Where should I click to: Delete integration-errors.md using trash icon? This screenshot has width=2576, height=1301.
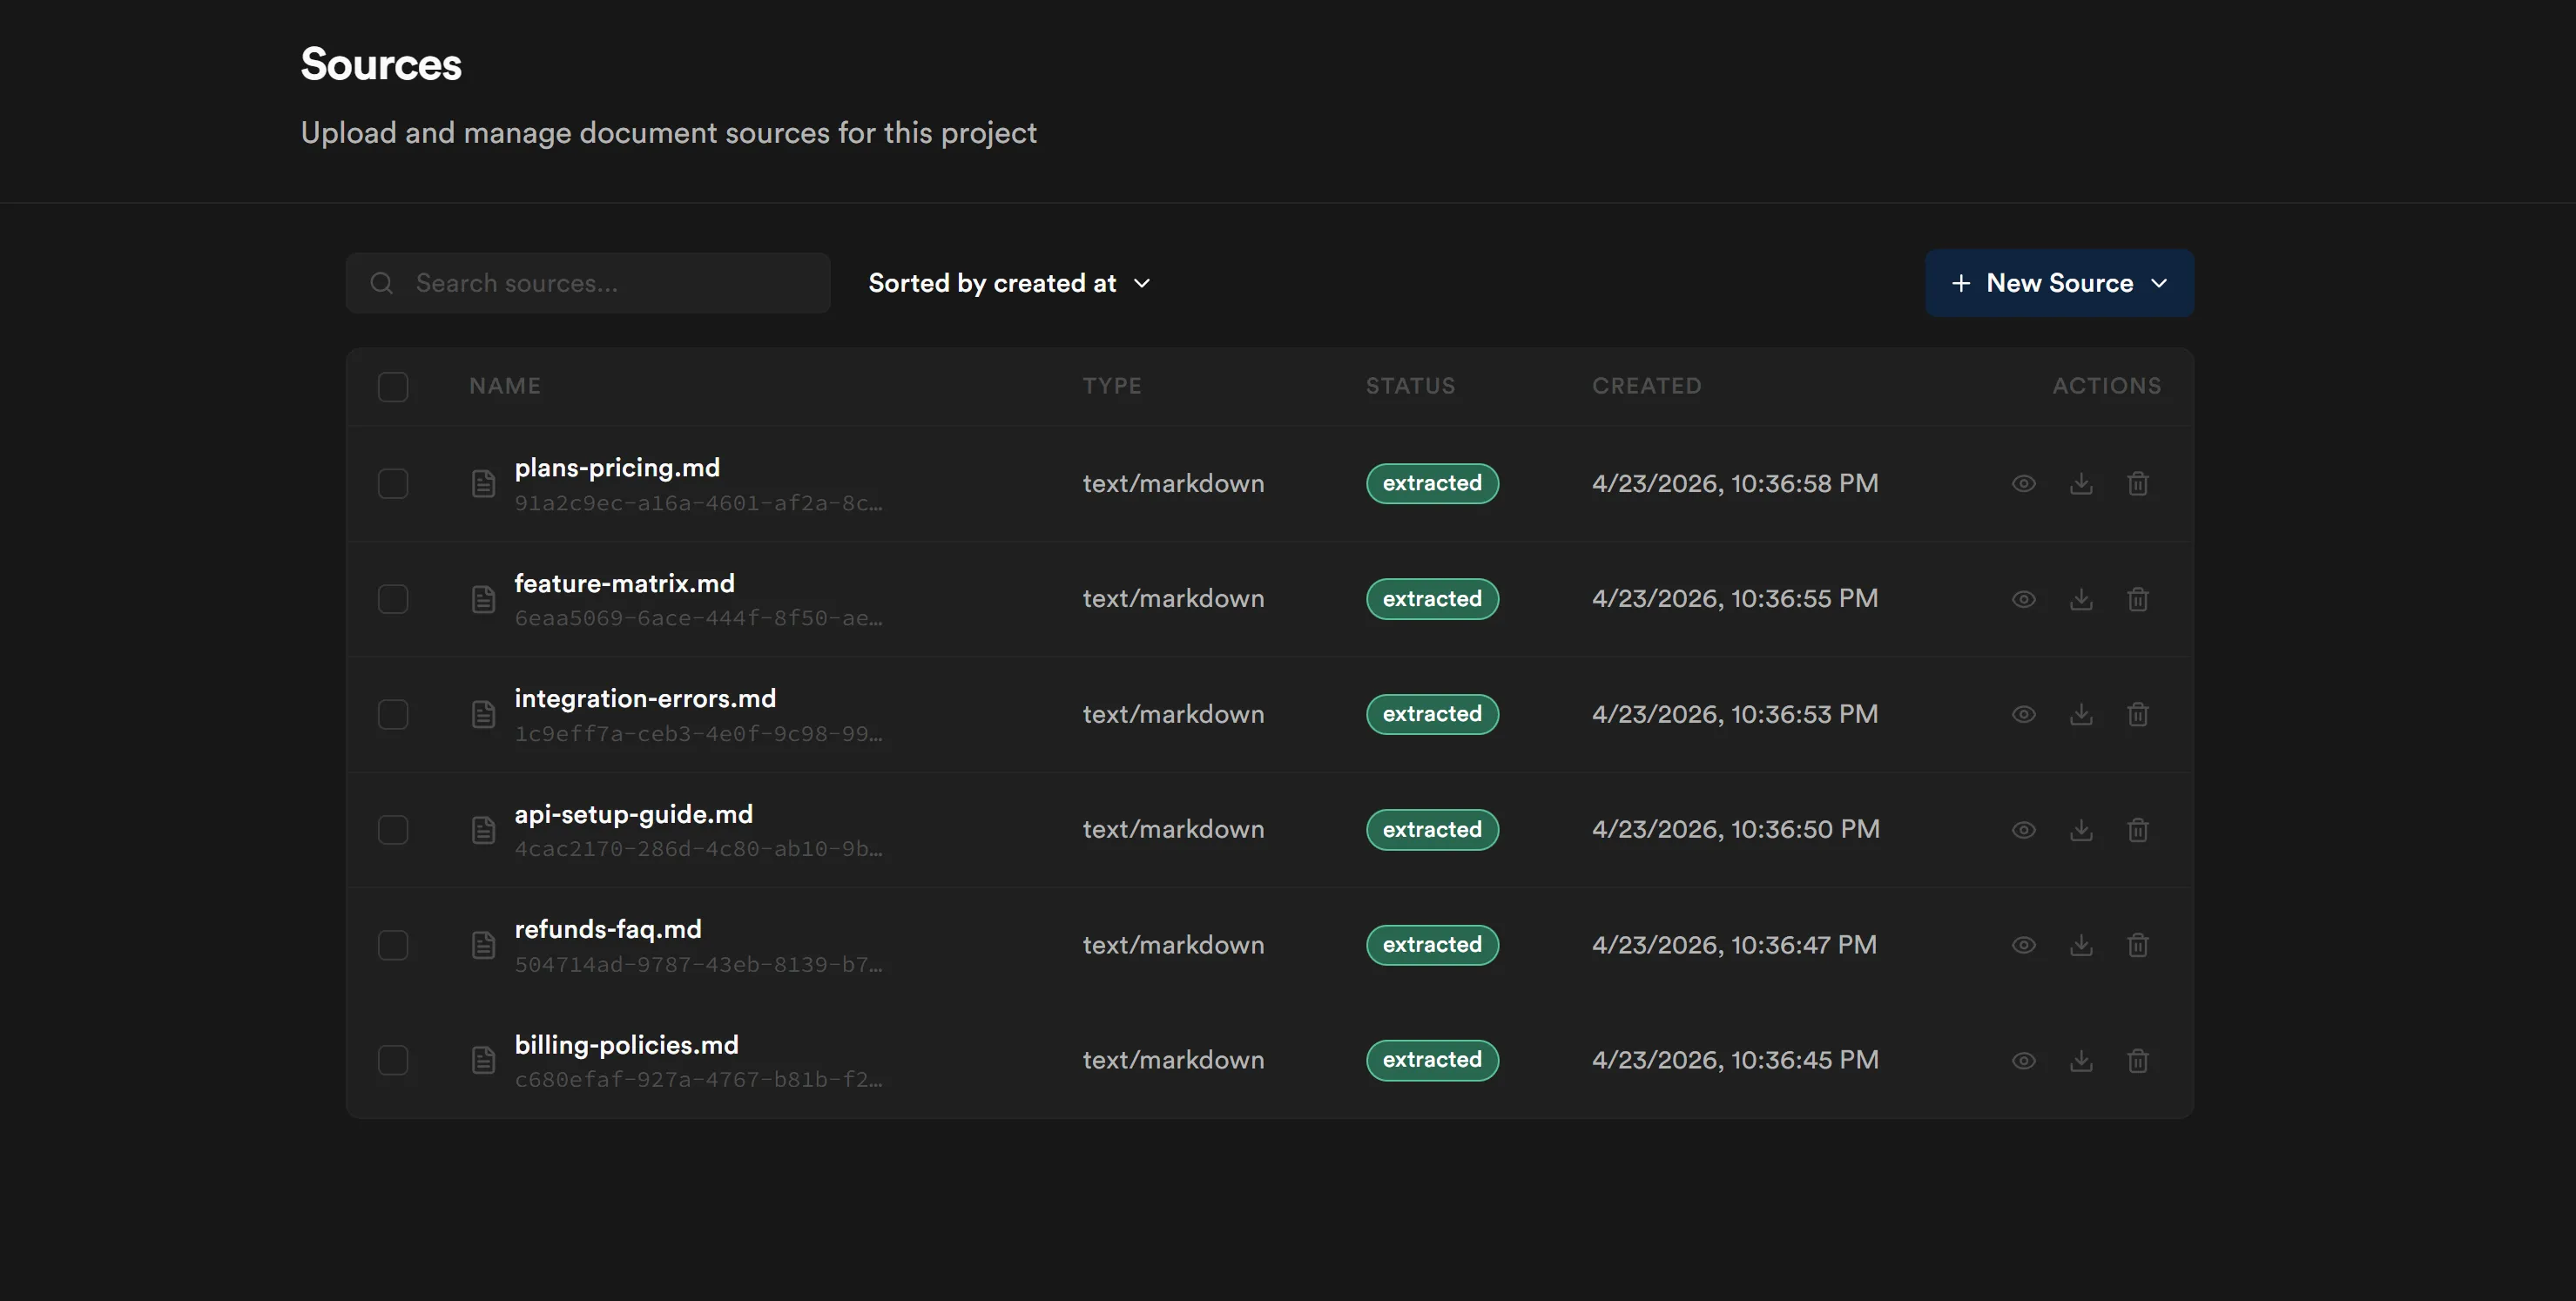coord(2138,714)
